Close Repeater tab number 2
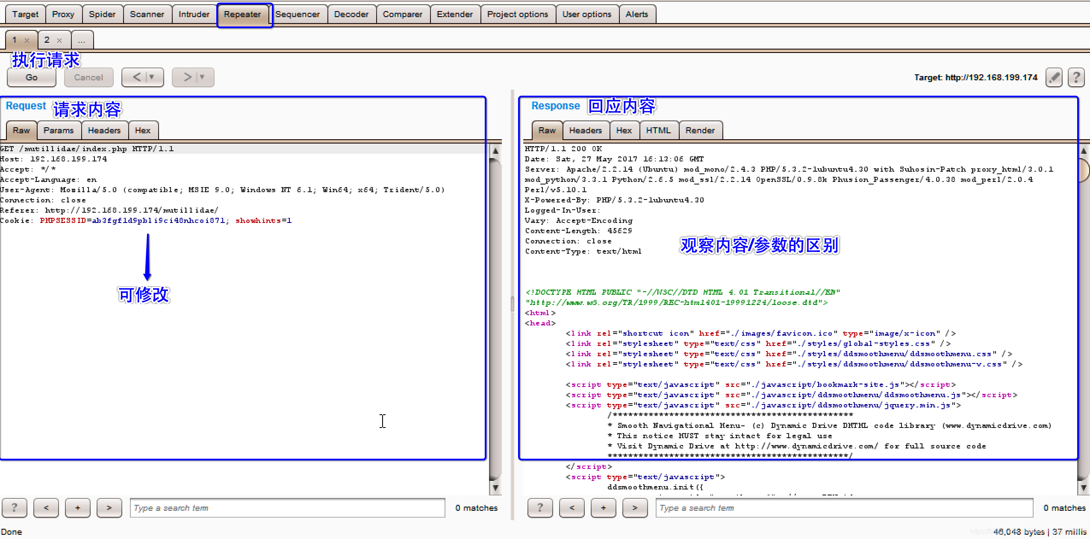Viewport: 1090px width, 539px height. point(59,40)
